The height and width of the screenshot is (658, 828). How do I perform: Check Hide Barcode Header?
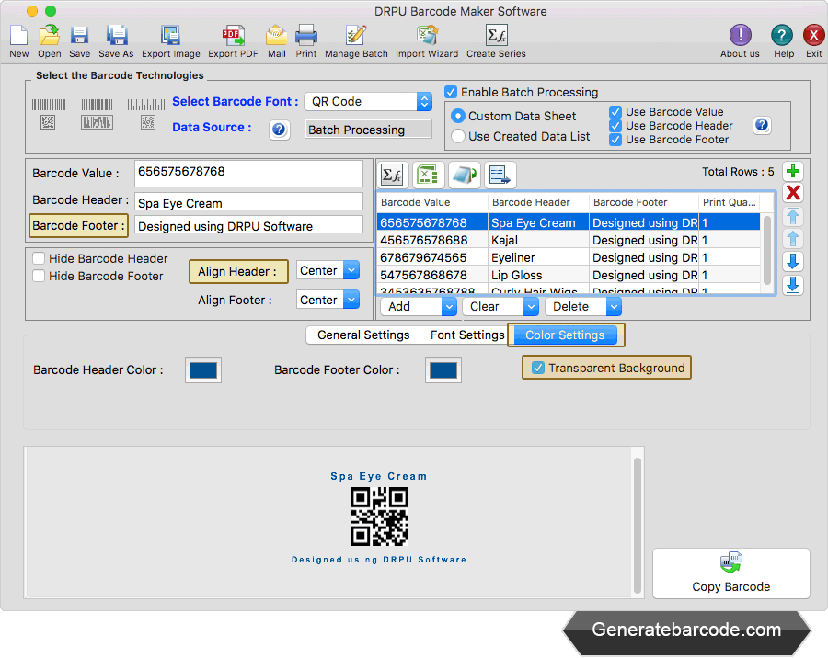coord(39,258)
